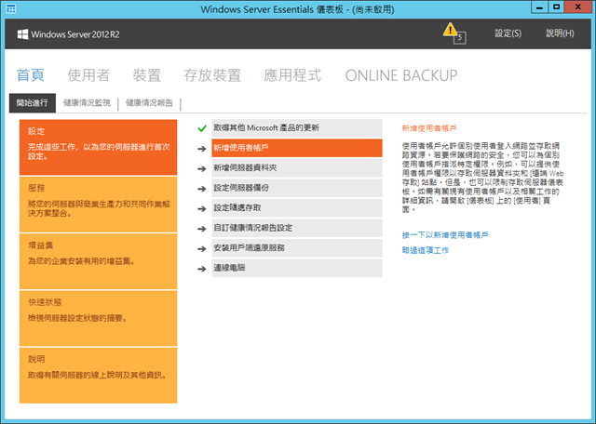Image resolution: width=596 pixels, height=424 pixels.
Task: Open 設定(S) in the top bar
Action: coord(508,33)
